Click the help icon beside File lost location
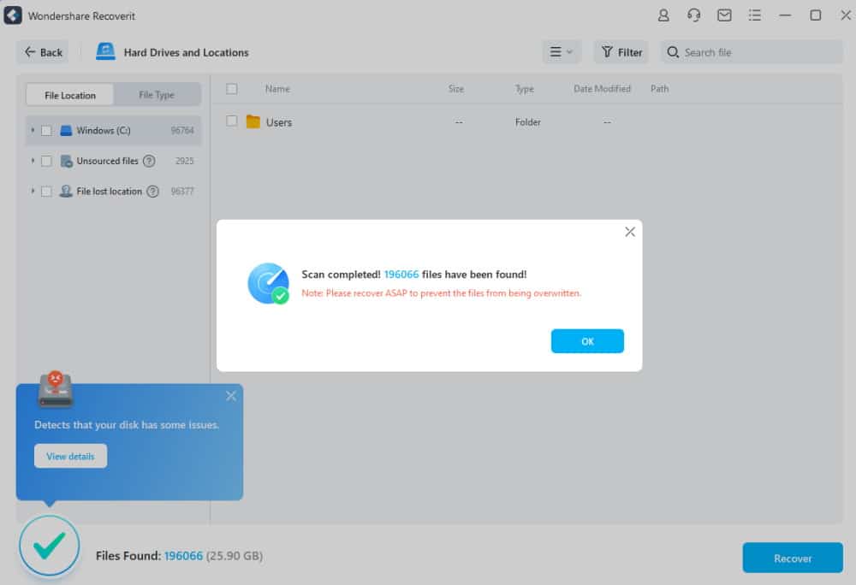856x585 pixels. pos(153,191)
